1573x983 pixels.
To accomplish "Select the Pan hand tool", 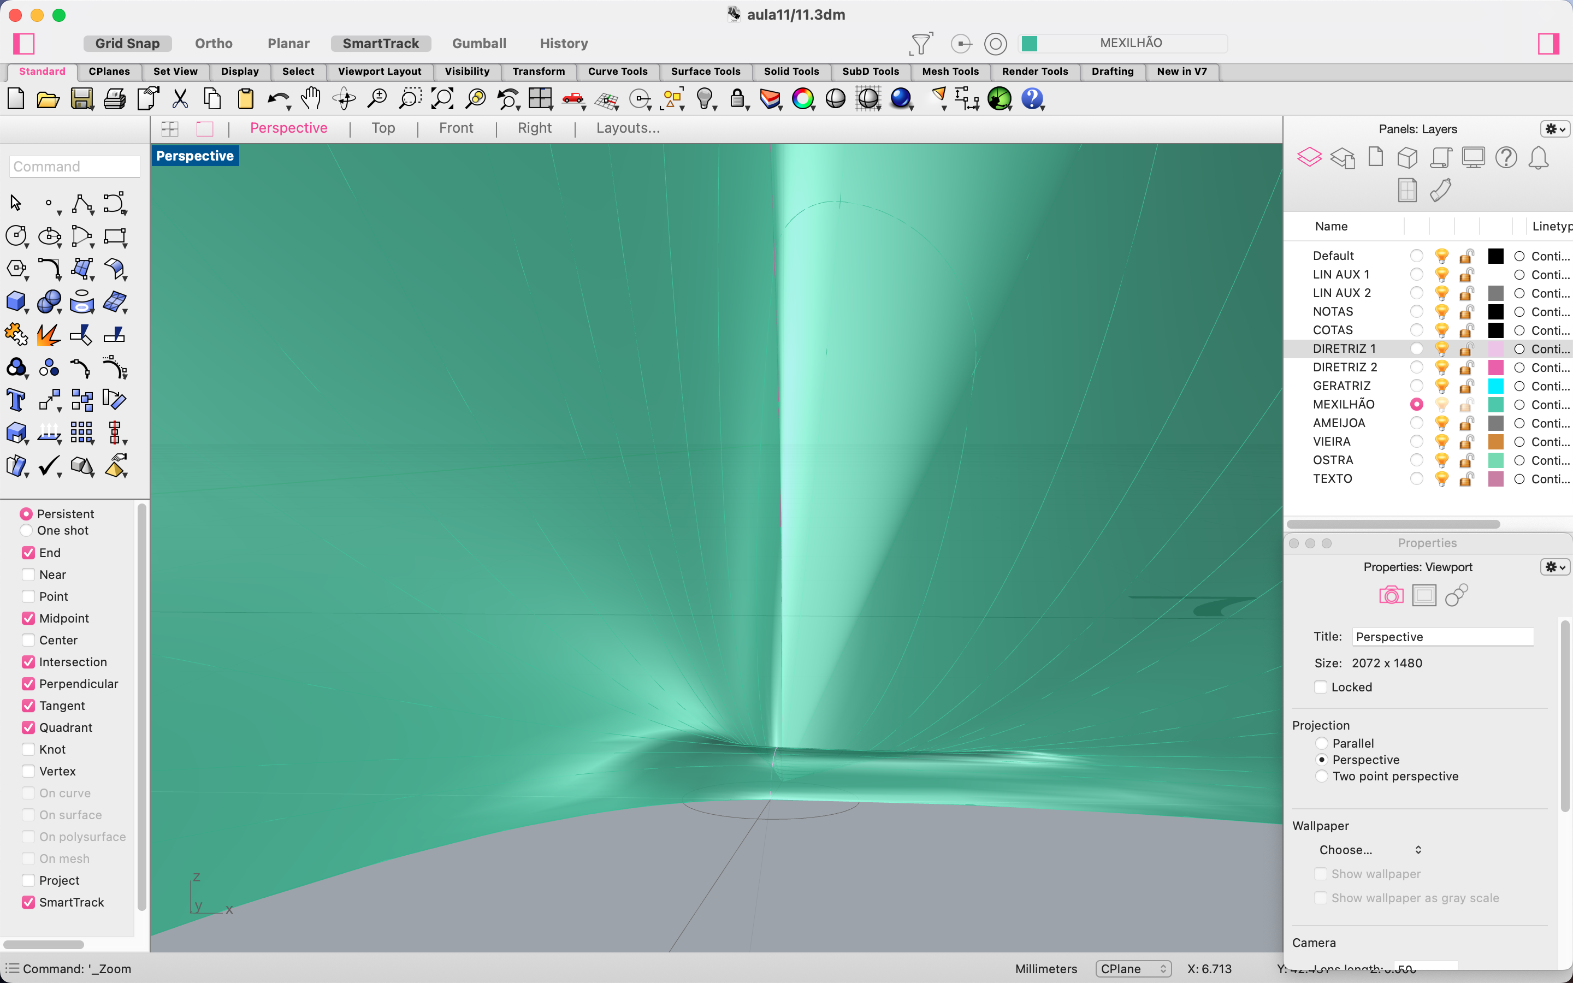I will (x=311, y=99).
